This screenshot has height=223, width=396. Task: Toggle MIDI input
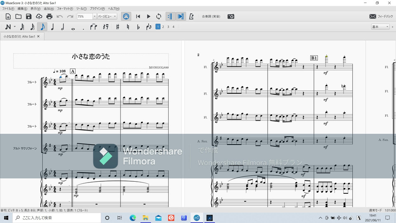(126, 17)
